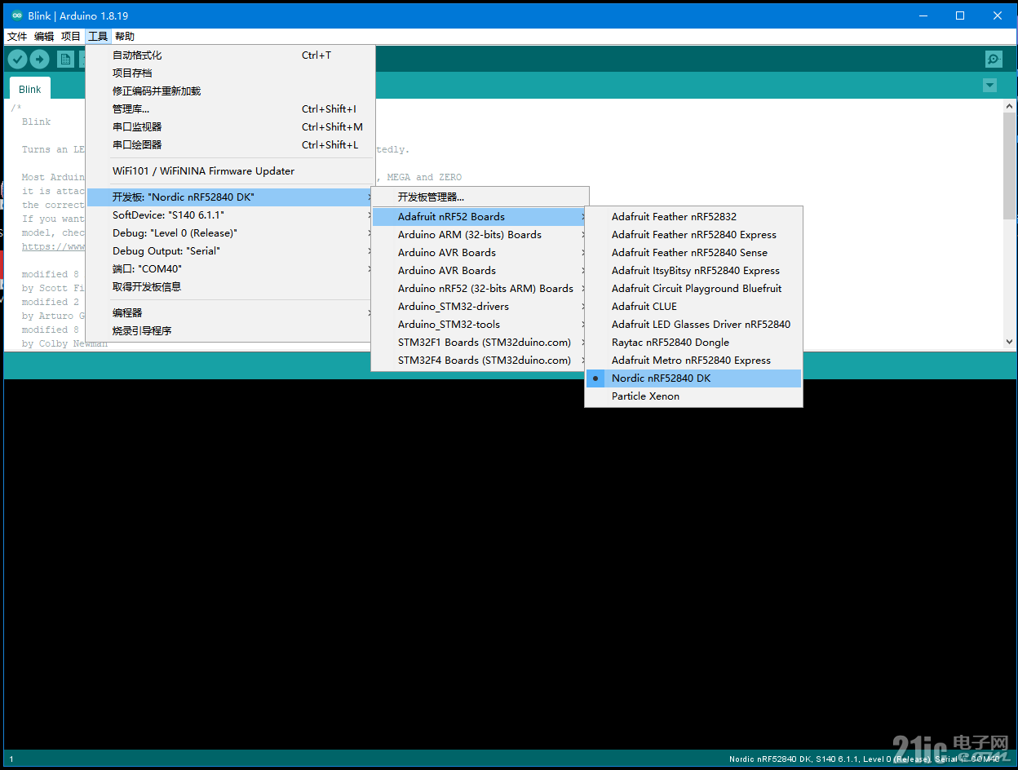Open the 编辑 menu
This screenshot has width=1018, height=770.
[44, 37]
